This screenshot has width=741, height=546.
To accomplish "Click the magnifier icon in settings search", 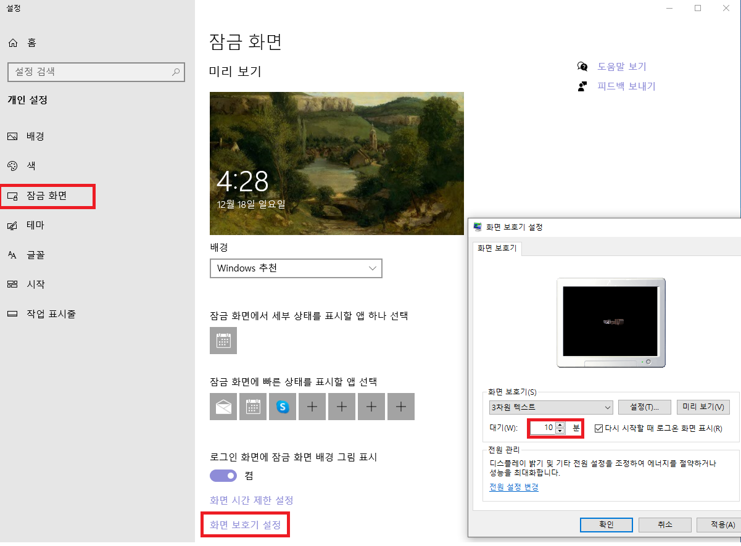I will click(176, 72).
